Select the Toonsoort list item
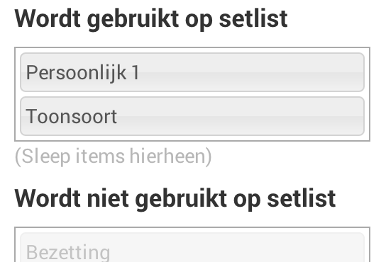This screenshot has height=262, width=386. [x=192, y=116]
